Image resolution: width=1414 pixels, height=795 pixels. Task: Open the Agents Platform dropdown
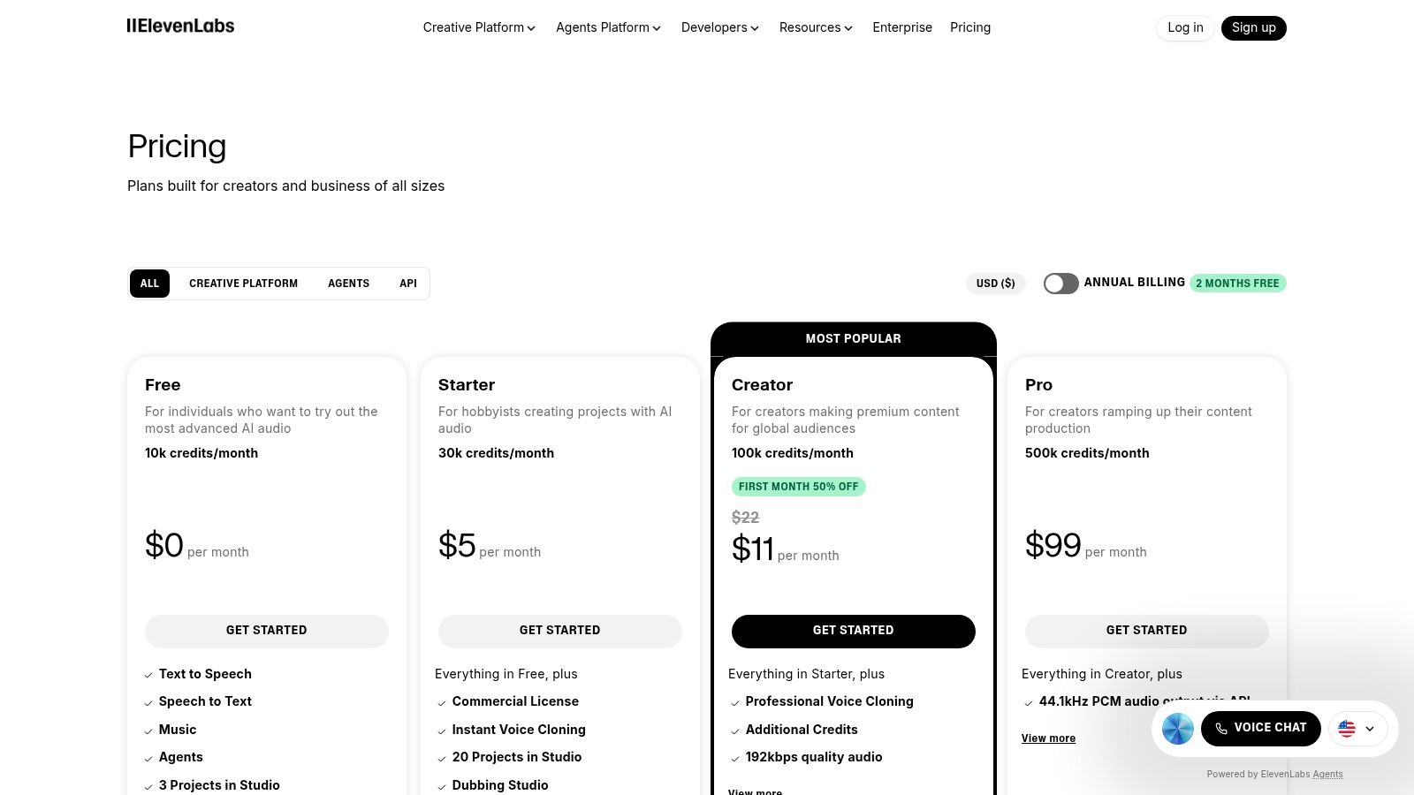(x=607, y=27)
